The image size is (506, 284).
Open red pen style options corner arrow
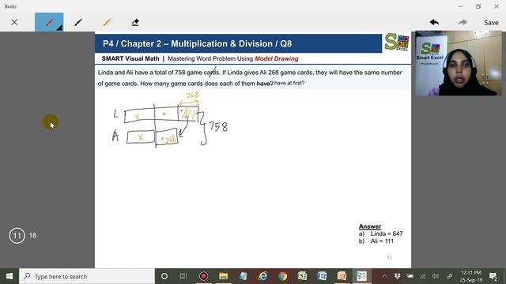60,28
